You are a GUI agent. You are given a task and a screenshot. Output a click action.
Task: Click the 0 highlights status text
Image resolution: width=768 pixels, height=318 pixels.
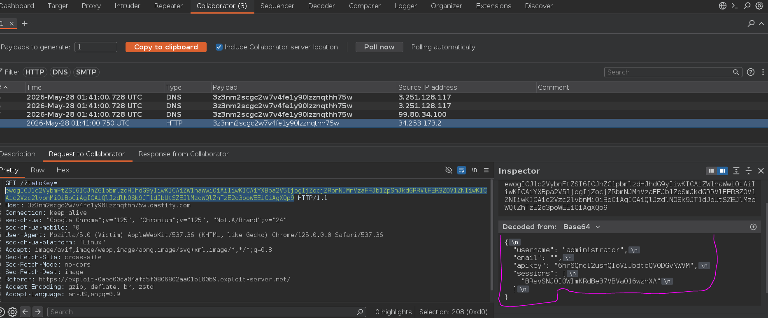pos(393,312)
